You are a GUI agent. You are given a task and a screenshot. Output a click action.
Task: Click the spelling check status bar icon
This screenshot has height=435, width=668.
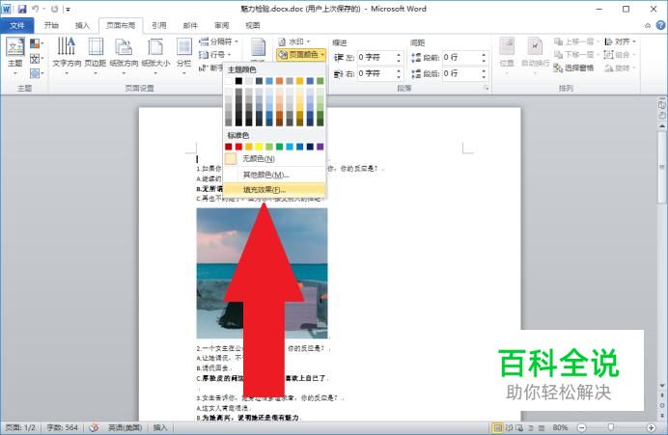click(x=95, y=427)
